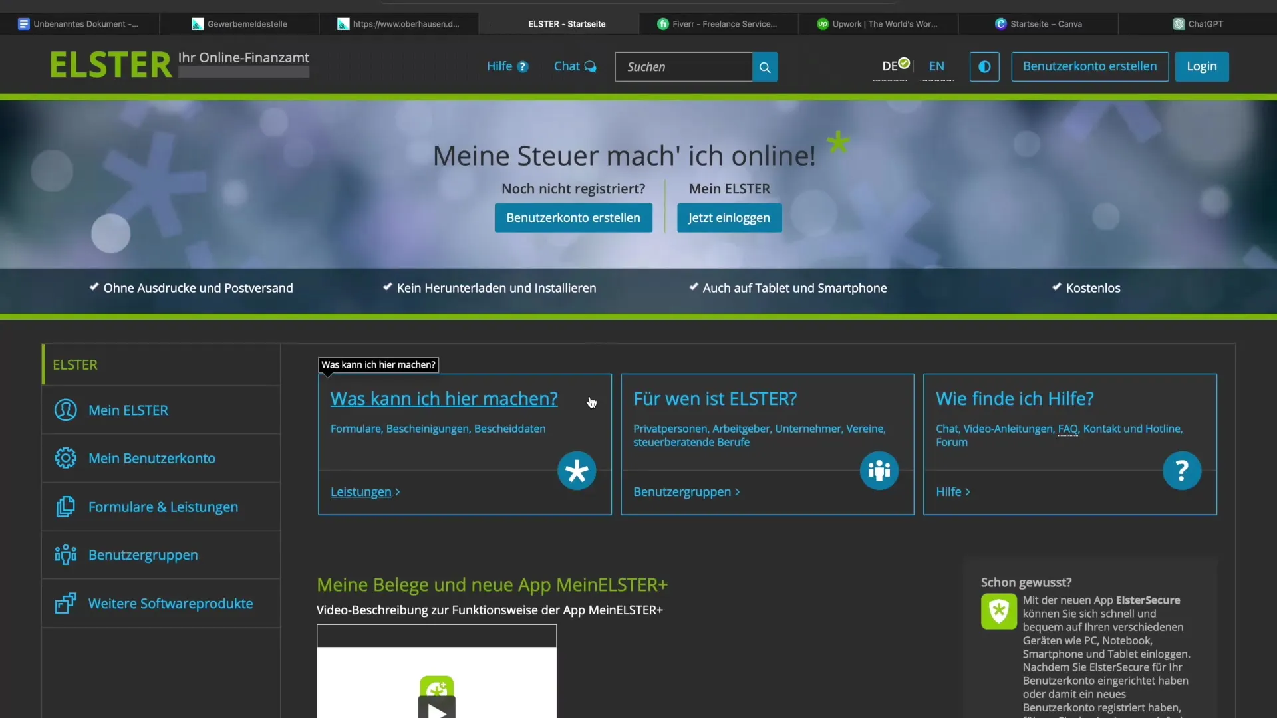Select DE language

click(890, 66)
